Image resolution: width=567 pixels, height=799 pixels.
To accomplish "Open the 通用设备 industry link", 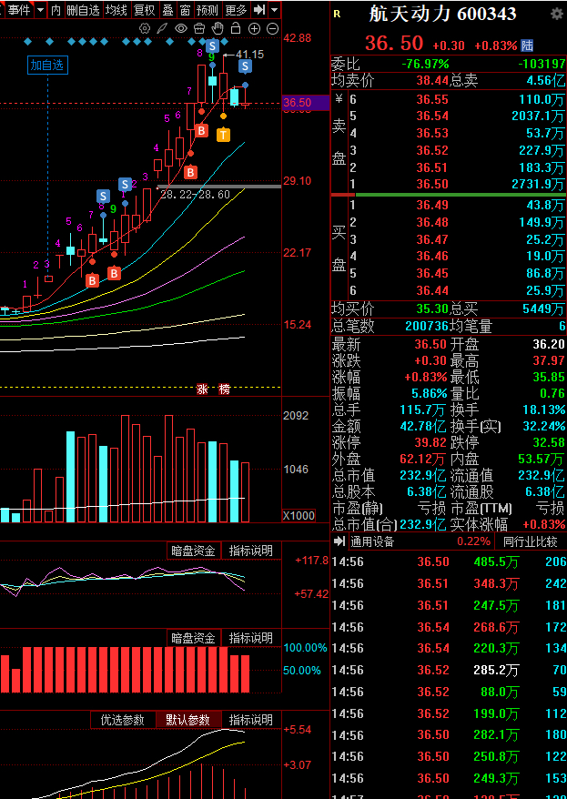I will (x=373, y=541).
